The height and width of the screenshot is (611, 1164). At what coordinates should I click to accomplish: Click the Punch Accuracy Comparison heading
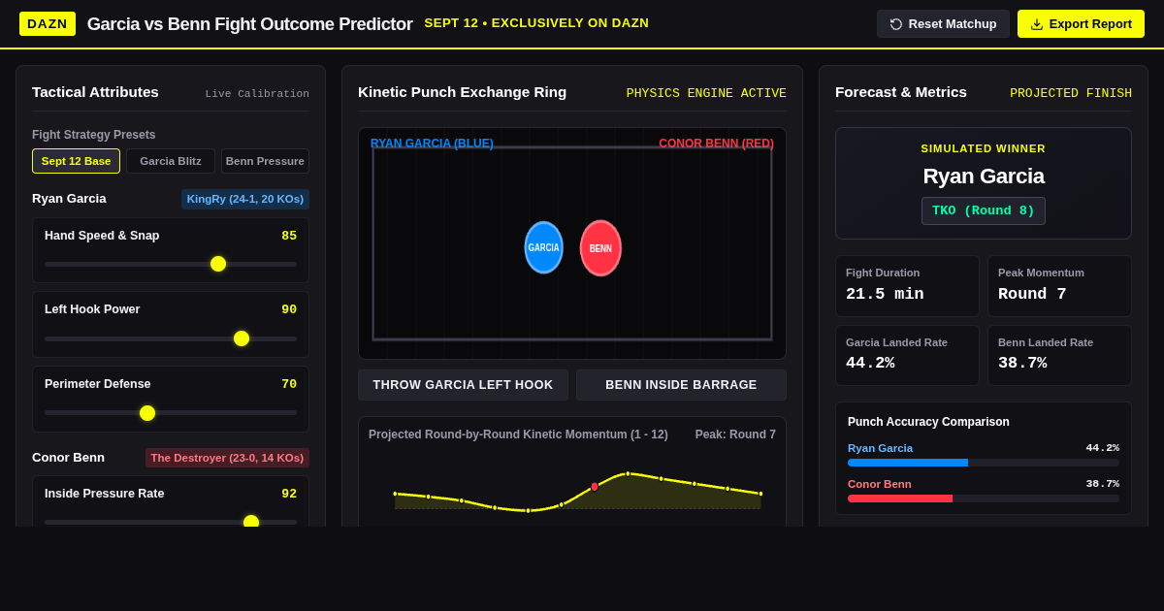pos(928,422)
